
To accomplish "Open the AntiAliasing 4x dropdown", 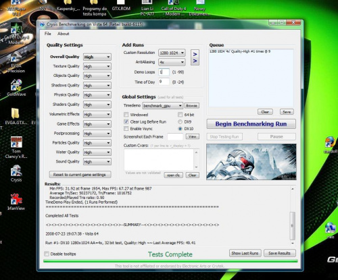I will (x=172, y=62).
